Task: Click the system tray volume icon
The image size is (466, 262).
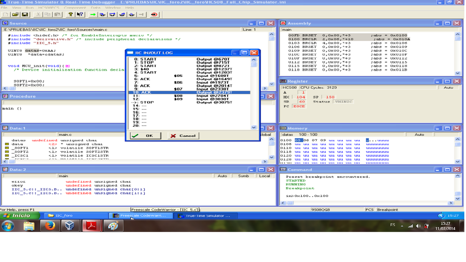Action: 418,226
